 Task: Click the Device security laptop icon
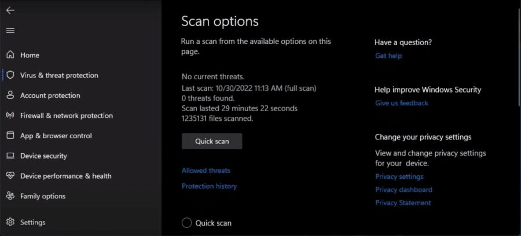click(10, 156)
